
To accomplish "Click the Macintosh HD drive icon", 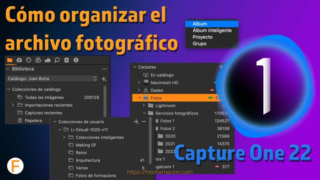I will click(x=145, y=82).
